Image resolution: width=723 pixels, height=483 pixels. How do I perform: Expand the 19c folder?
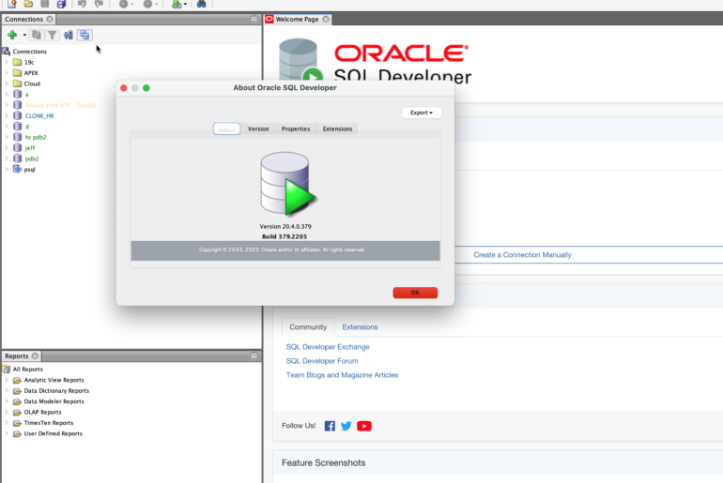[7, 62]
